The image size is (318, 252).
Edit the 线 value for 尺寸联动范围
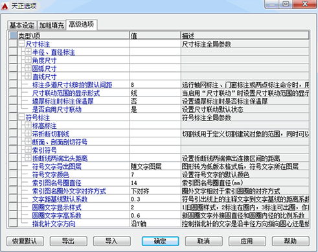coord(155,93)
